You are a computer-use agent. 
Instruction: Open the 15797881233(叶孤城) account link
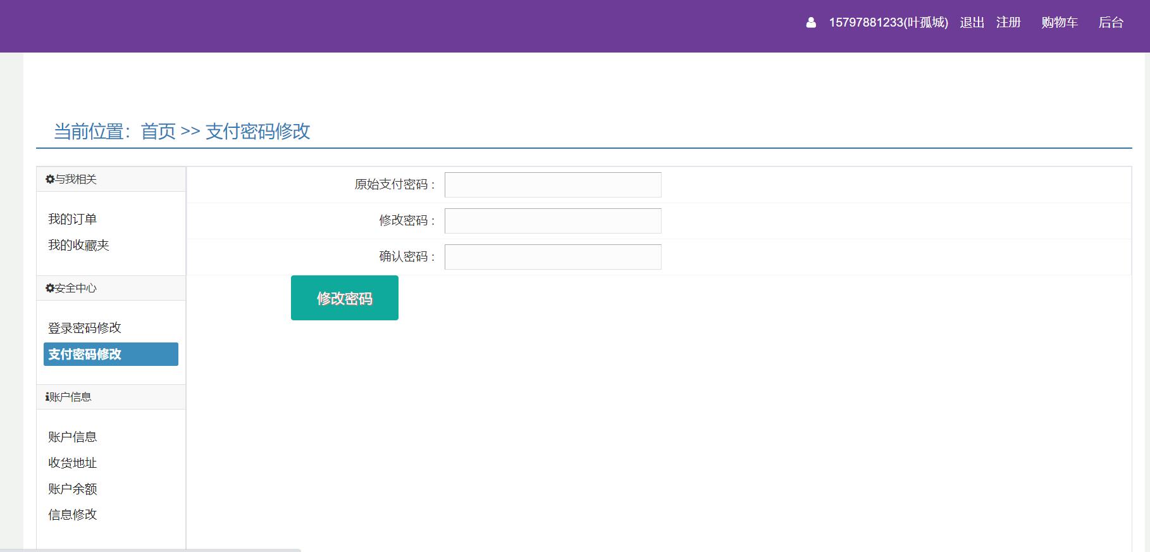pyautogui.click(x=888, y=23)
